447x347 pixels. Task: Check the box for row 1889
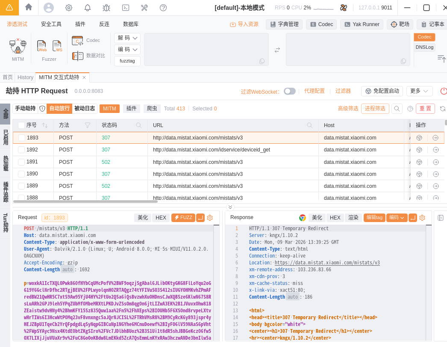[x=21, y=186]
